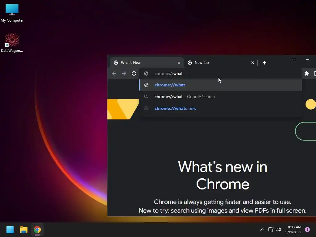Open a new tab with plus button
The width and height of the screenshot is (316, 237).
pos(264,63)
